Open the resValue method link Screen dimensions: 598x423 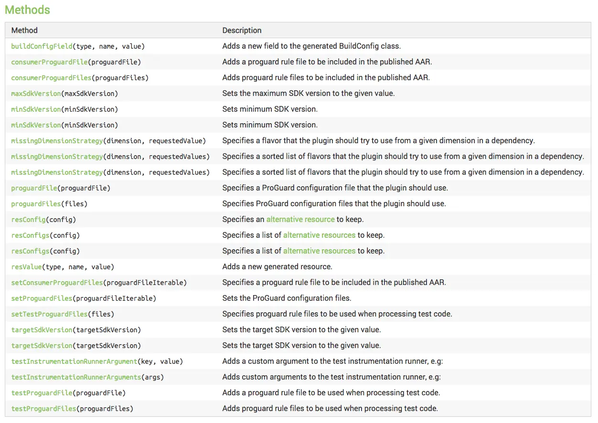[26, 267]
